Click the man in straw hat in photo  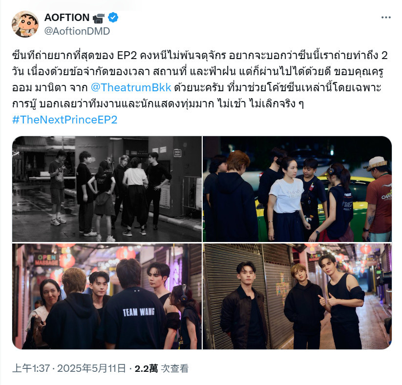click(x=378, y=199)
